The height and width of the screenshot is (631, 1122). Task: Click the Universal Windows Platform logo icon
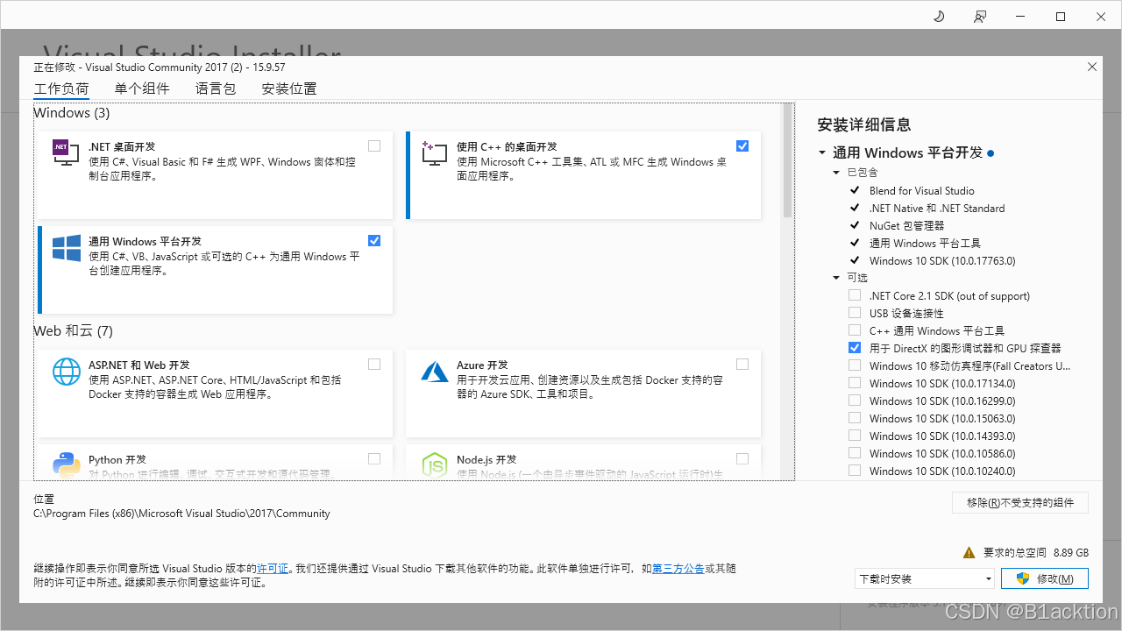pos(67,247)
